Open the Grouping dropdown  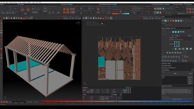click(183, 40)
